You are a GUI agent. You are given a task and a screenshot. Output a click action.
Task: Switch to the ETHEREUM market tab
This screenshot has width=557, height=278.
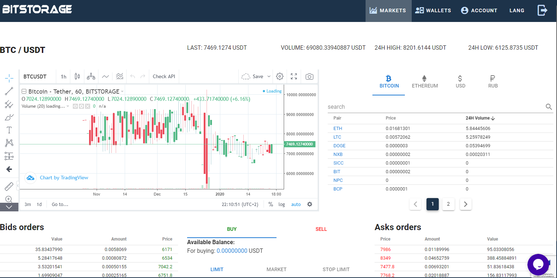point(425,82)
